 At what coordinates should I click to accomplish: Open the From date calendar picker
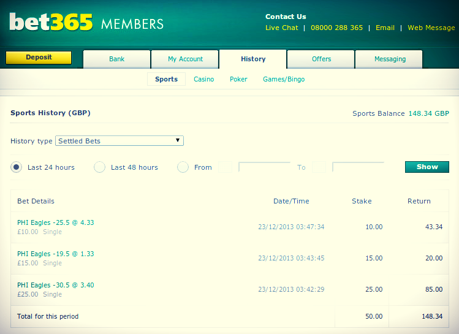(x=225, y=167)
